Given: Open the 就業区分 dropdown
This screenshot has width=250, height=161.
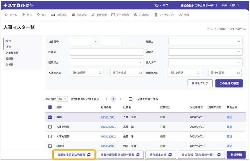Looking at the screenshot, I should (107, 62).
